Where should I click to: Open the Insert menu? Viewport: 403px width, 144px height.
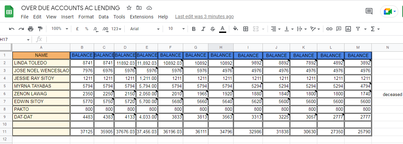click(67, 17)
